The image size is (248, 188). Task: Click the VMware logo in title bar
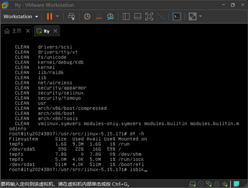pyautogui.click(x=5, y=5)
